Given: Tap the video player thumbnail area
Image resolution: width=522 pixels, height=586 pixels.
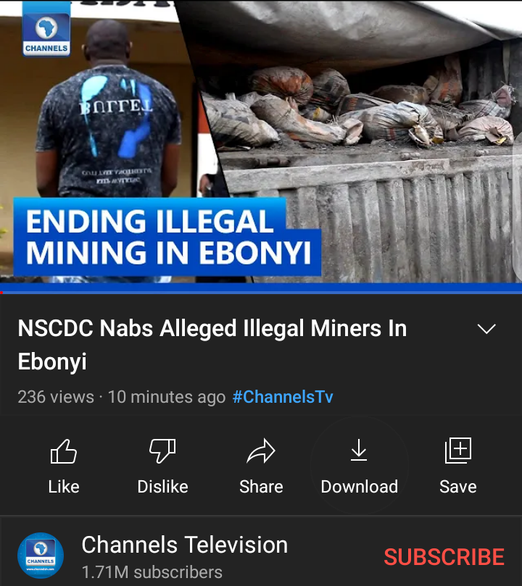Looking at the screenshot, I should pos(261,142).
